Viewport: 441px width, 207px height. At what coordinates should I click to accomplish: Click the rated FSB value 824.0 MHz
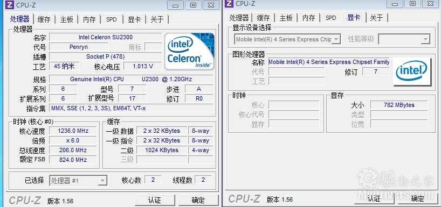click(73, 160)
